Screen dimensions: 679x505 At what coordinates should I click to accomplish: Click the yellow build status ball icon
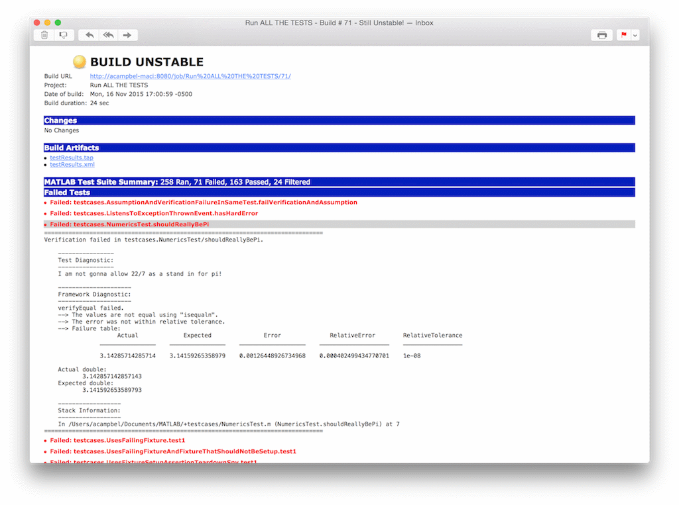80,62
